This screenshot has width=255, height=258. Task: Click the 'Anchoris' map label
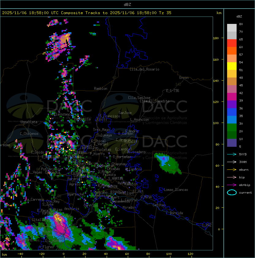(x=72, y=209)
